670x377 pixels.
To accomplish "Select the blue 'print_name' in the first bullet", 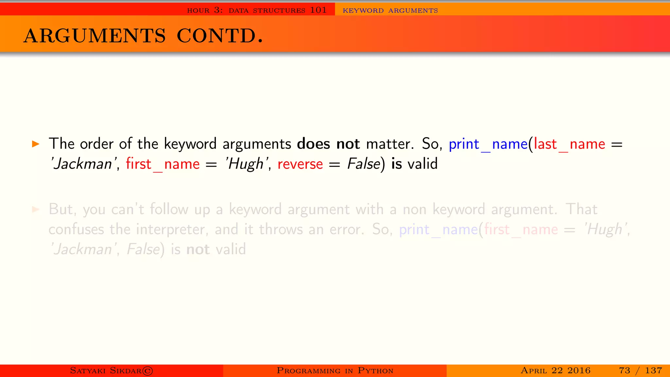I will tap(488, 144).
